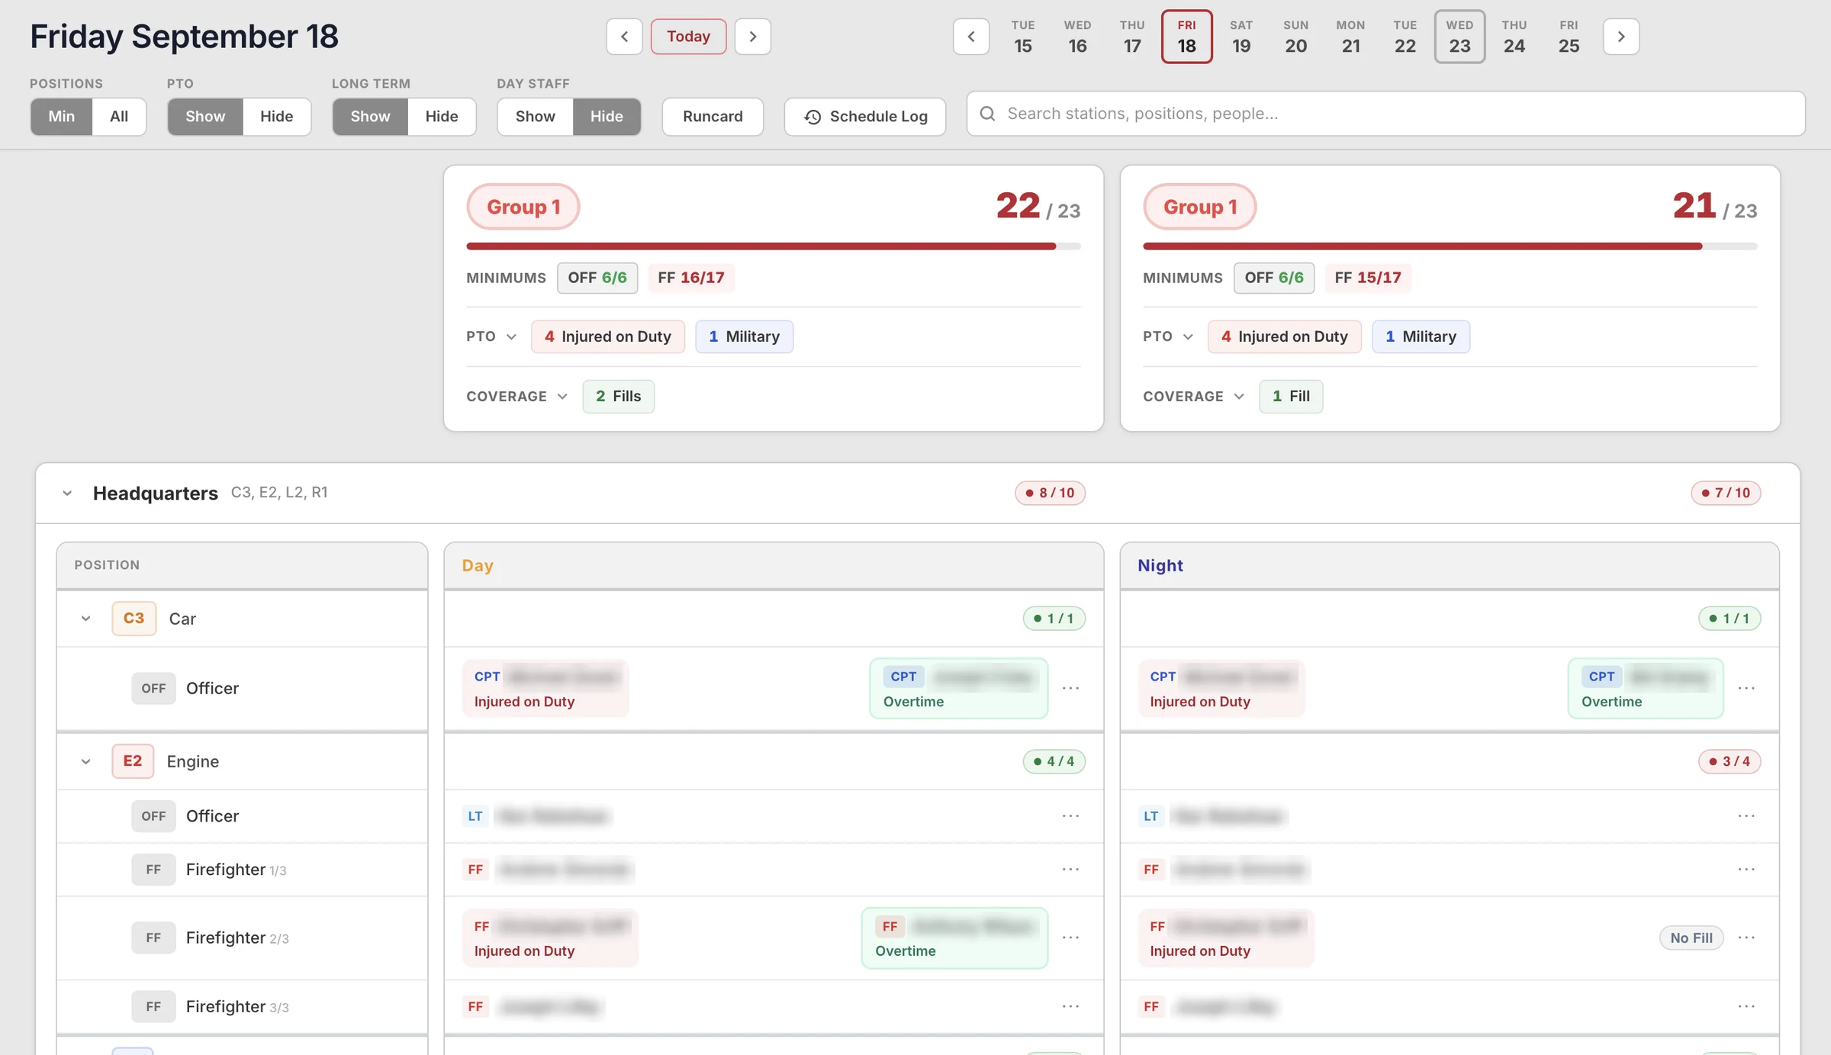Screen dimensions: 1831x1055
Task: Show earlier dates in the date strip
Action: pos(971,37)
